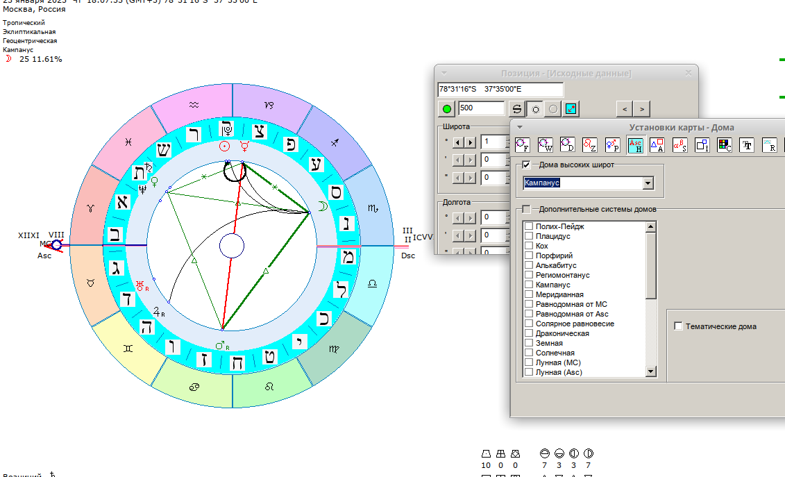The height and width of the screenshot is (477, 785).
Task: Click the retrograde Mars glyph in chart
Action: pyautogui.click(x=222, y=346)
